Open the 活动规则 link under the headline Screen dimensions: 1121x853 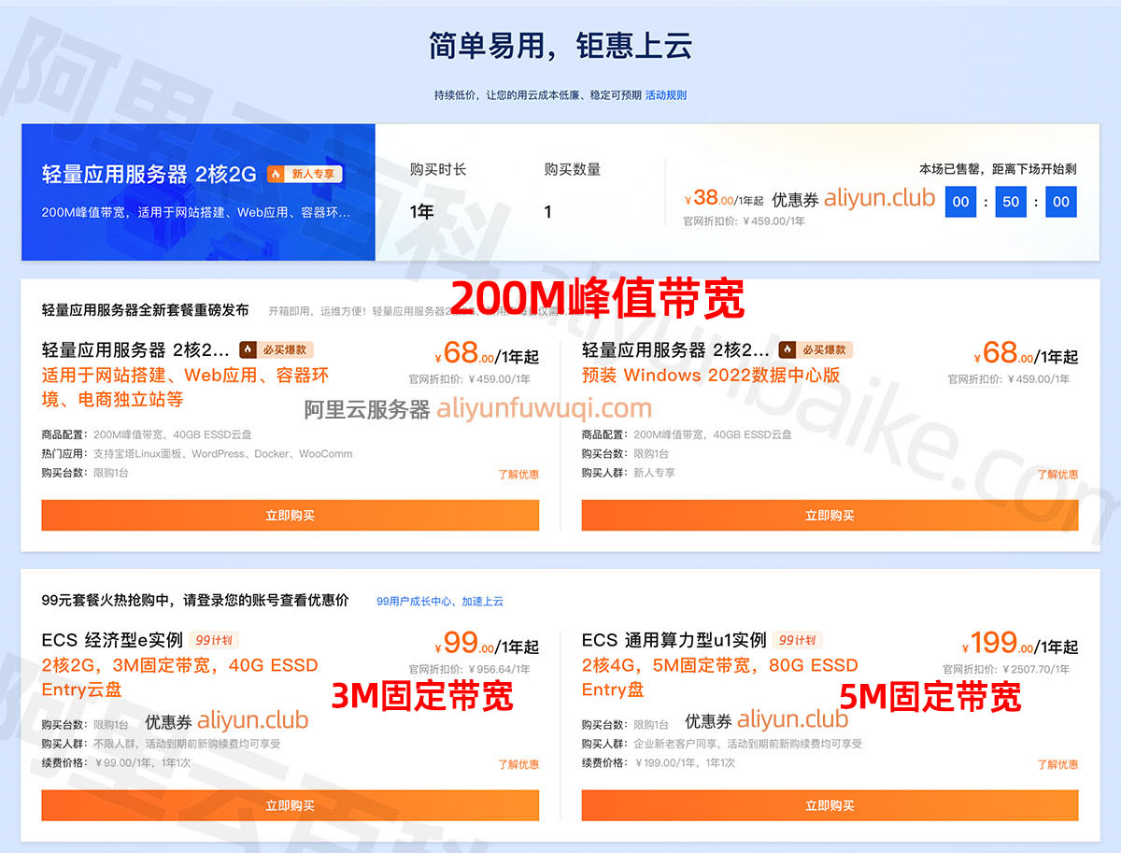click(665, 95)
